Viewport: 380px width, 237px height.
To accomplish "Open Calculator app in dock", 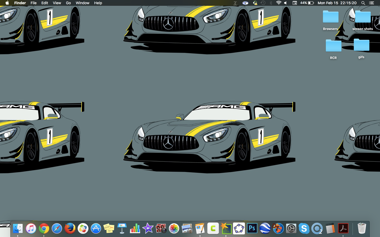I will click(330, 228).
